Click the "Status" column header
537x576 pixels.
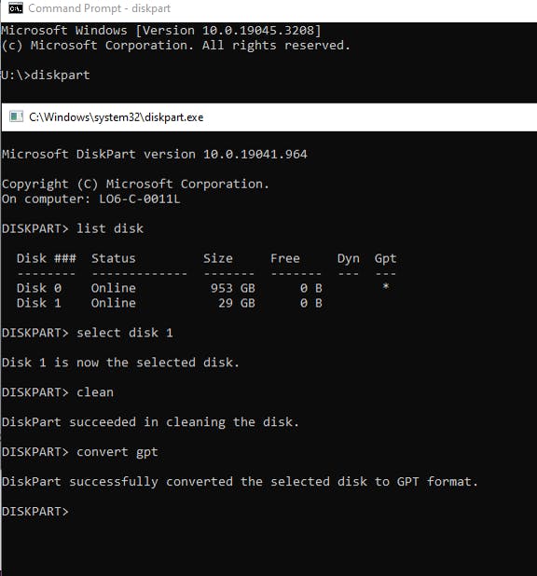114,258
